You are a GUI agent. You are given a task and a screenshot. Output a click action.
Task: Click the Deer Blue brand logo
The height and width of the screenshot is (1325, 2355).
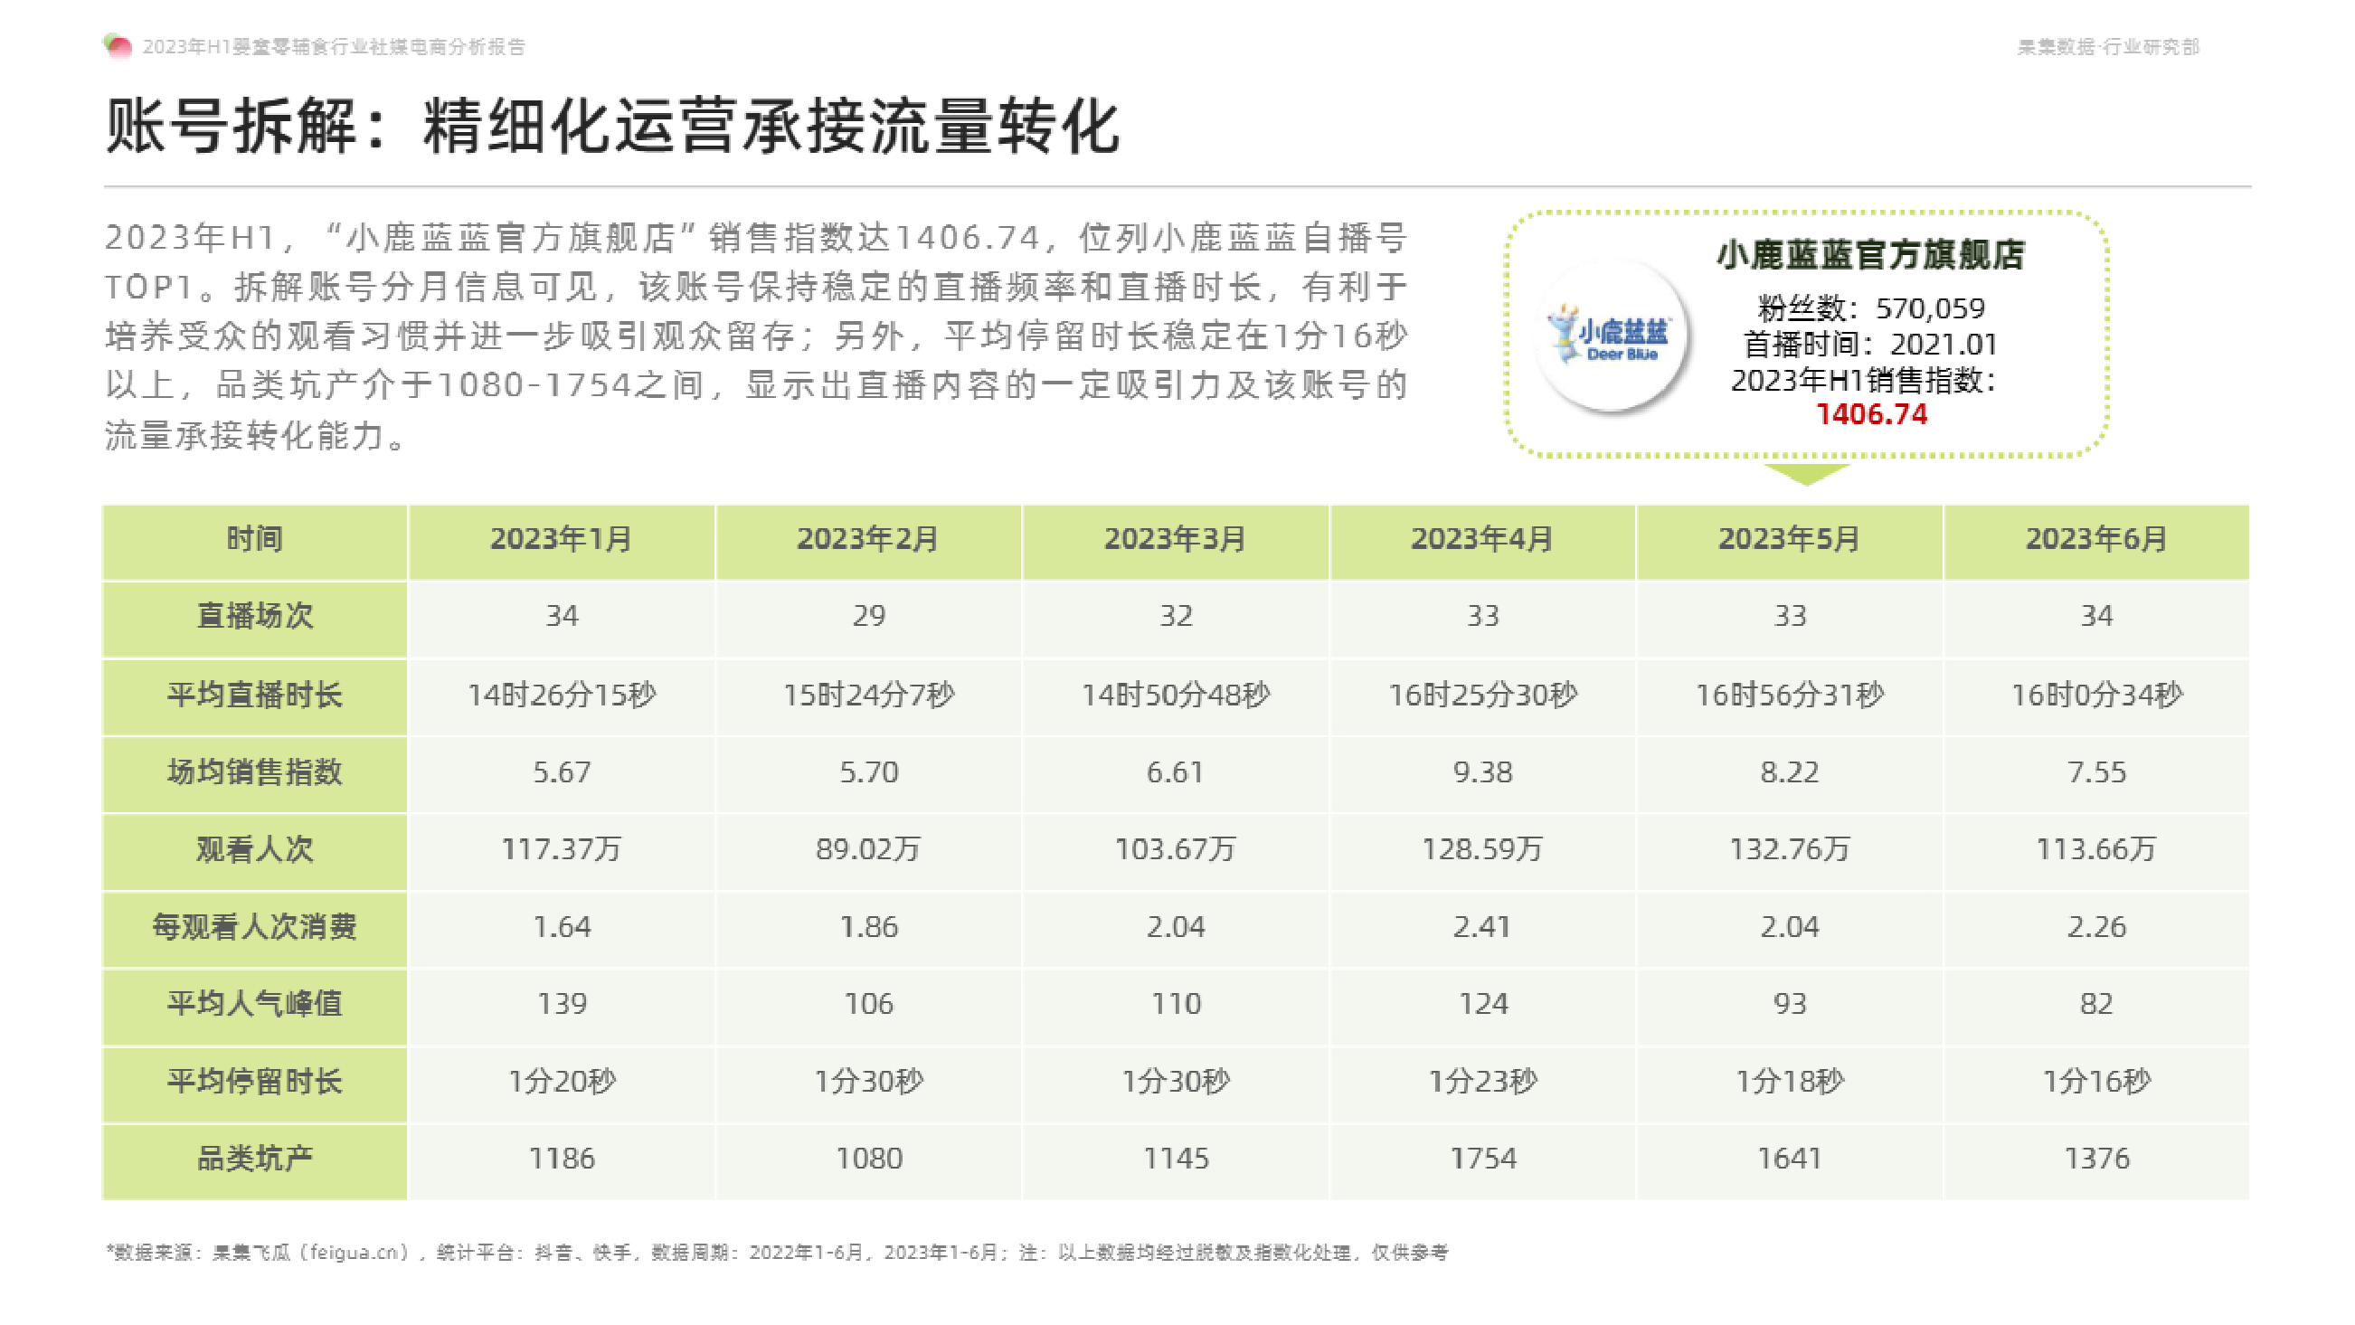tap(1611, 336)
